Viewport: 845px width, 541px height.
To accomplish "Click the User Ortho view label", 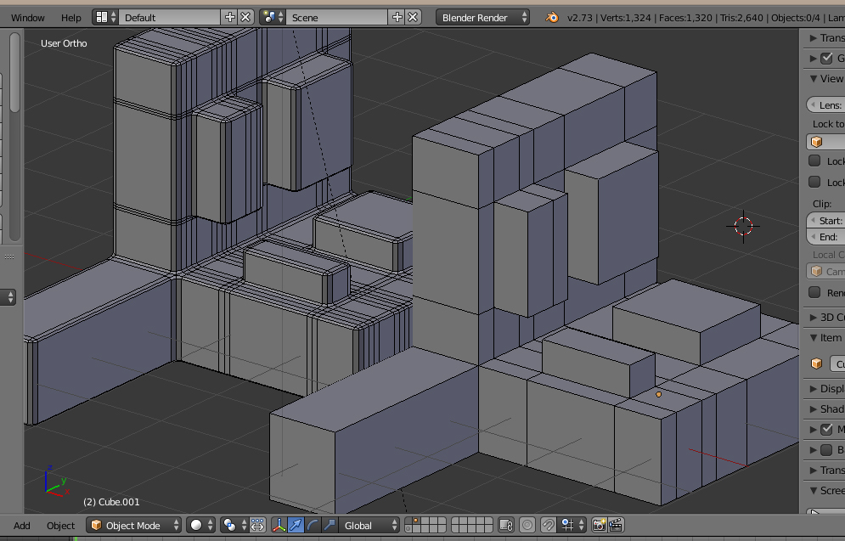I will (x=64, y=43).
